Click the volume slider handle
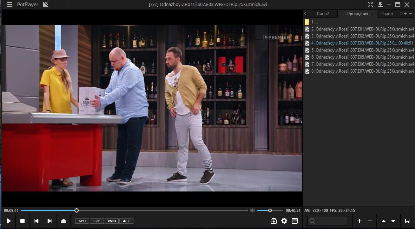The width and height of the screenshot is (415, 229). pyautogui.click(x=270, y=210)
